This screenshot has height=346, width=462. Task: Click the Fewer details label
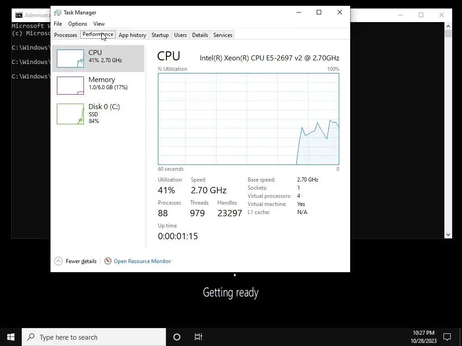(81, 261)
